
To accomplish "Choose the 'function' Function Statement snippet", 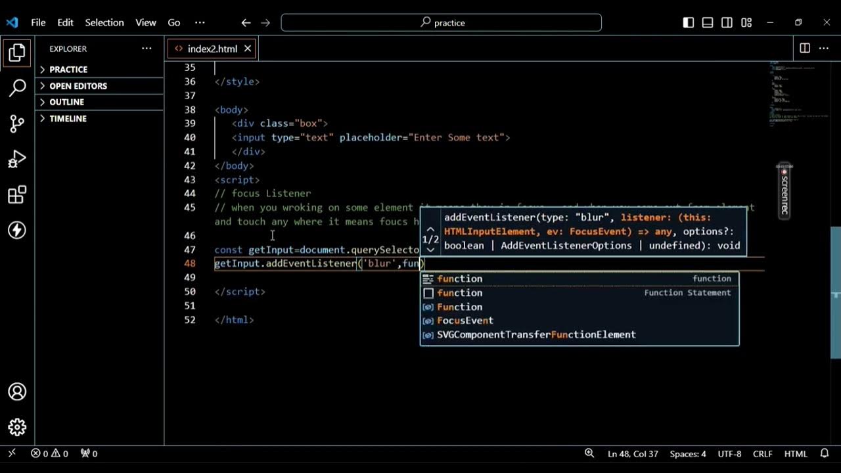I will click(579, 292).
